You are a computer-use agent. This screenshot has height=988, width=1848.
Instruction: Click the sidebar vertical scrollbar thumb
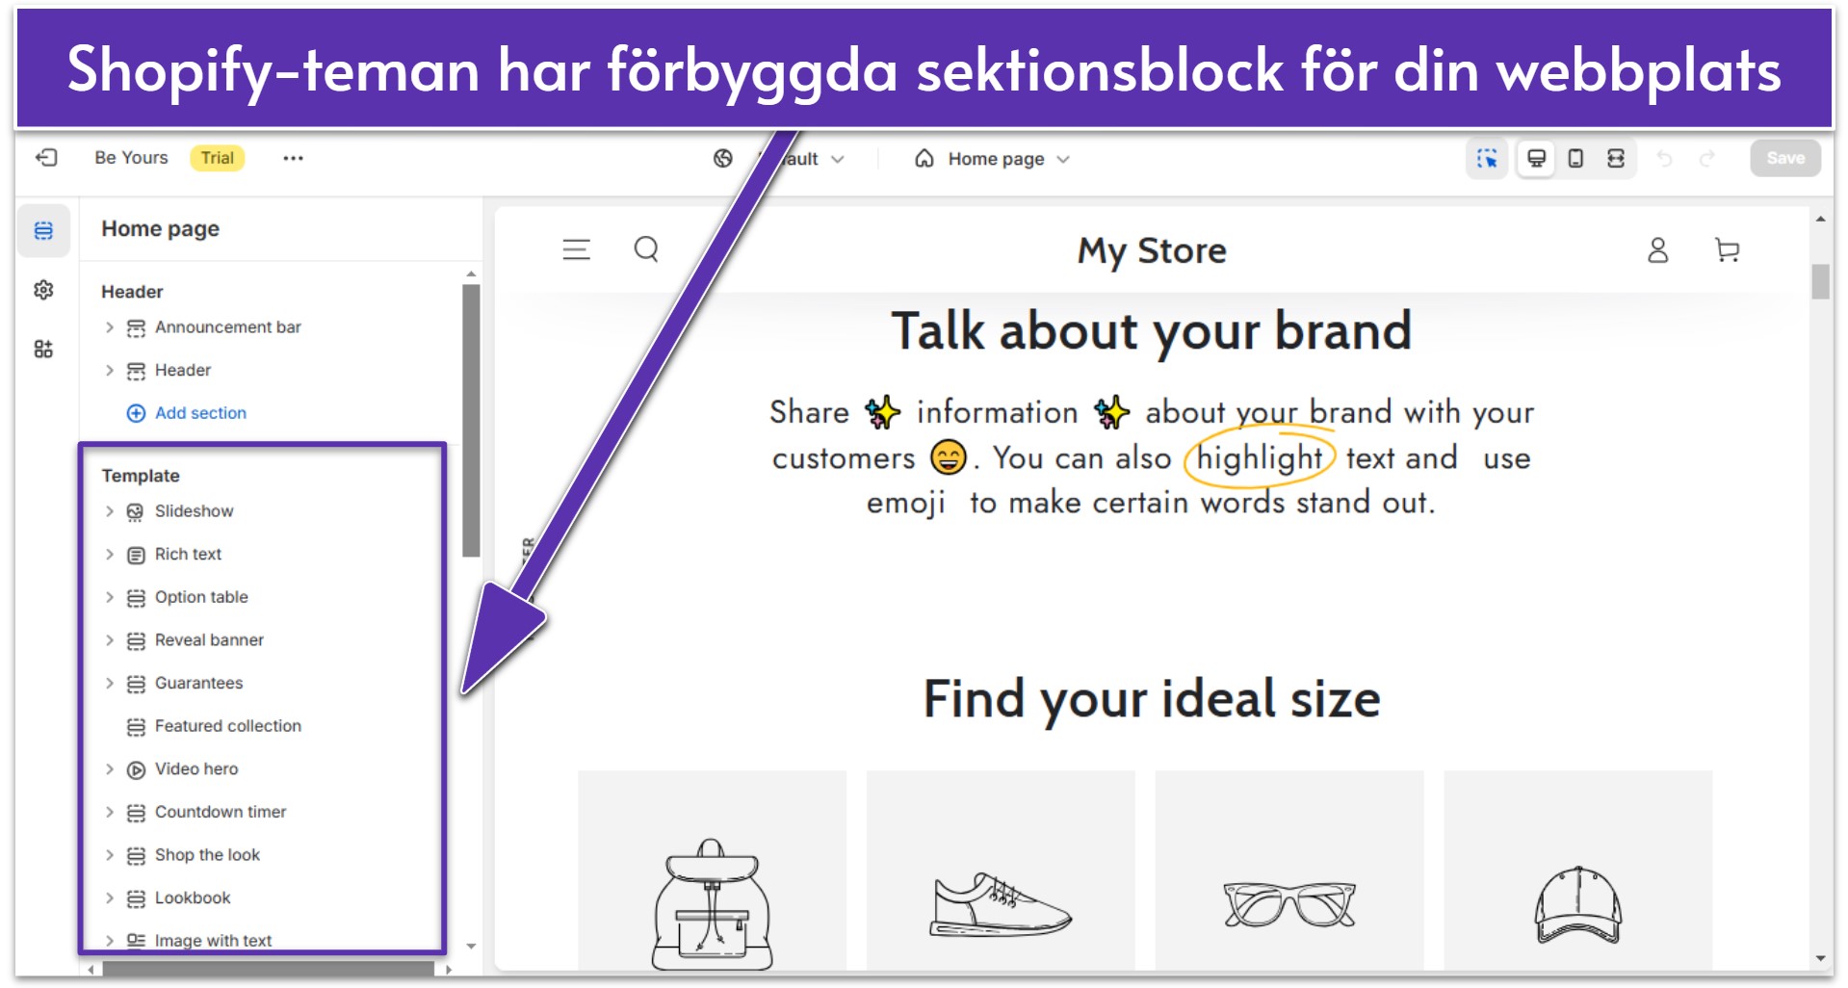tap(471, 421)
